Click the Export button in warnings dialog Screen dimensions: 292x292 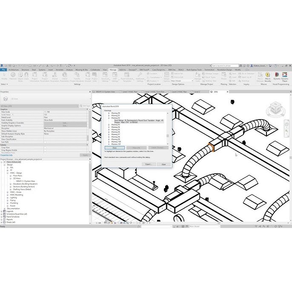[x=149, y=164]
